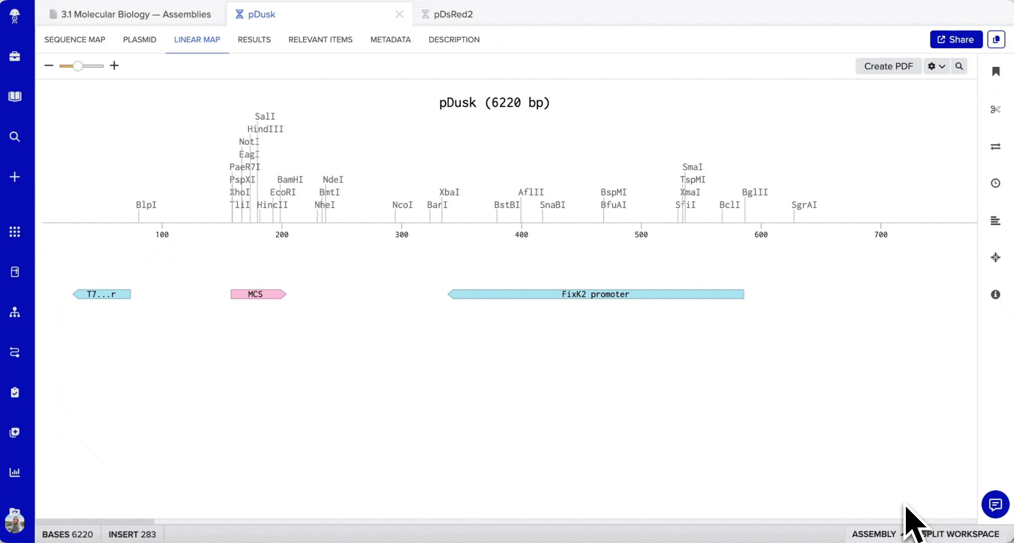Open the user profile avatar menu

coord(16,522)
